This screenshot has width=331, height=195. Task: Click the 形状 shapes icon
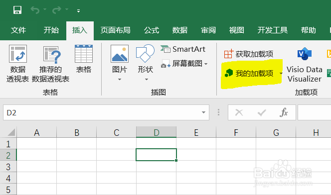[x=145, y=54]
